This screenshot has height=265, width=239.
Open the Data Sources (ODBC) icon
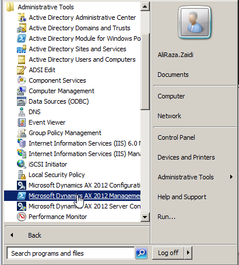point(22,101)
